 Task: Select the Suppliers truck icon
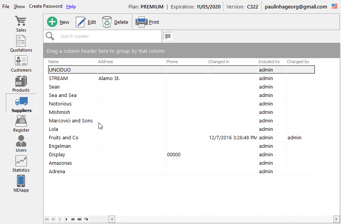coord(21,101)
